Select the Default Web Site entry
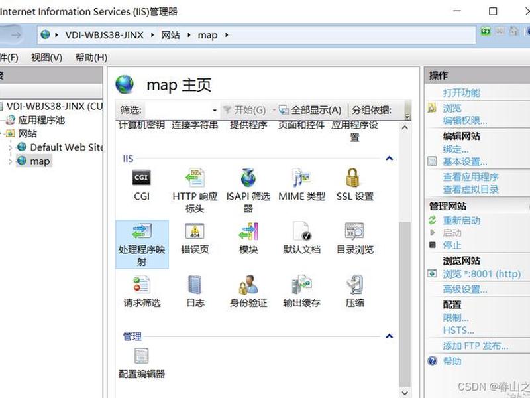 (x=66, y=147)
